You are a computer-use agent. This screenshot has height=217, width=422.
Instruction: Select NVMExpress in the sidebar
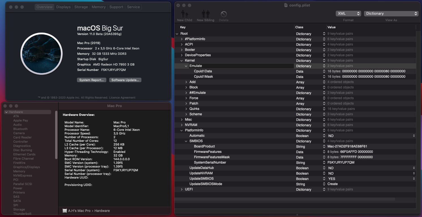(x=23, y=175)
